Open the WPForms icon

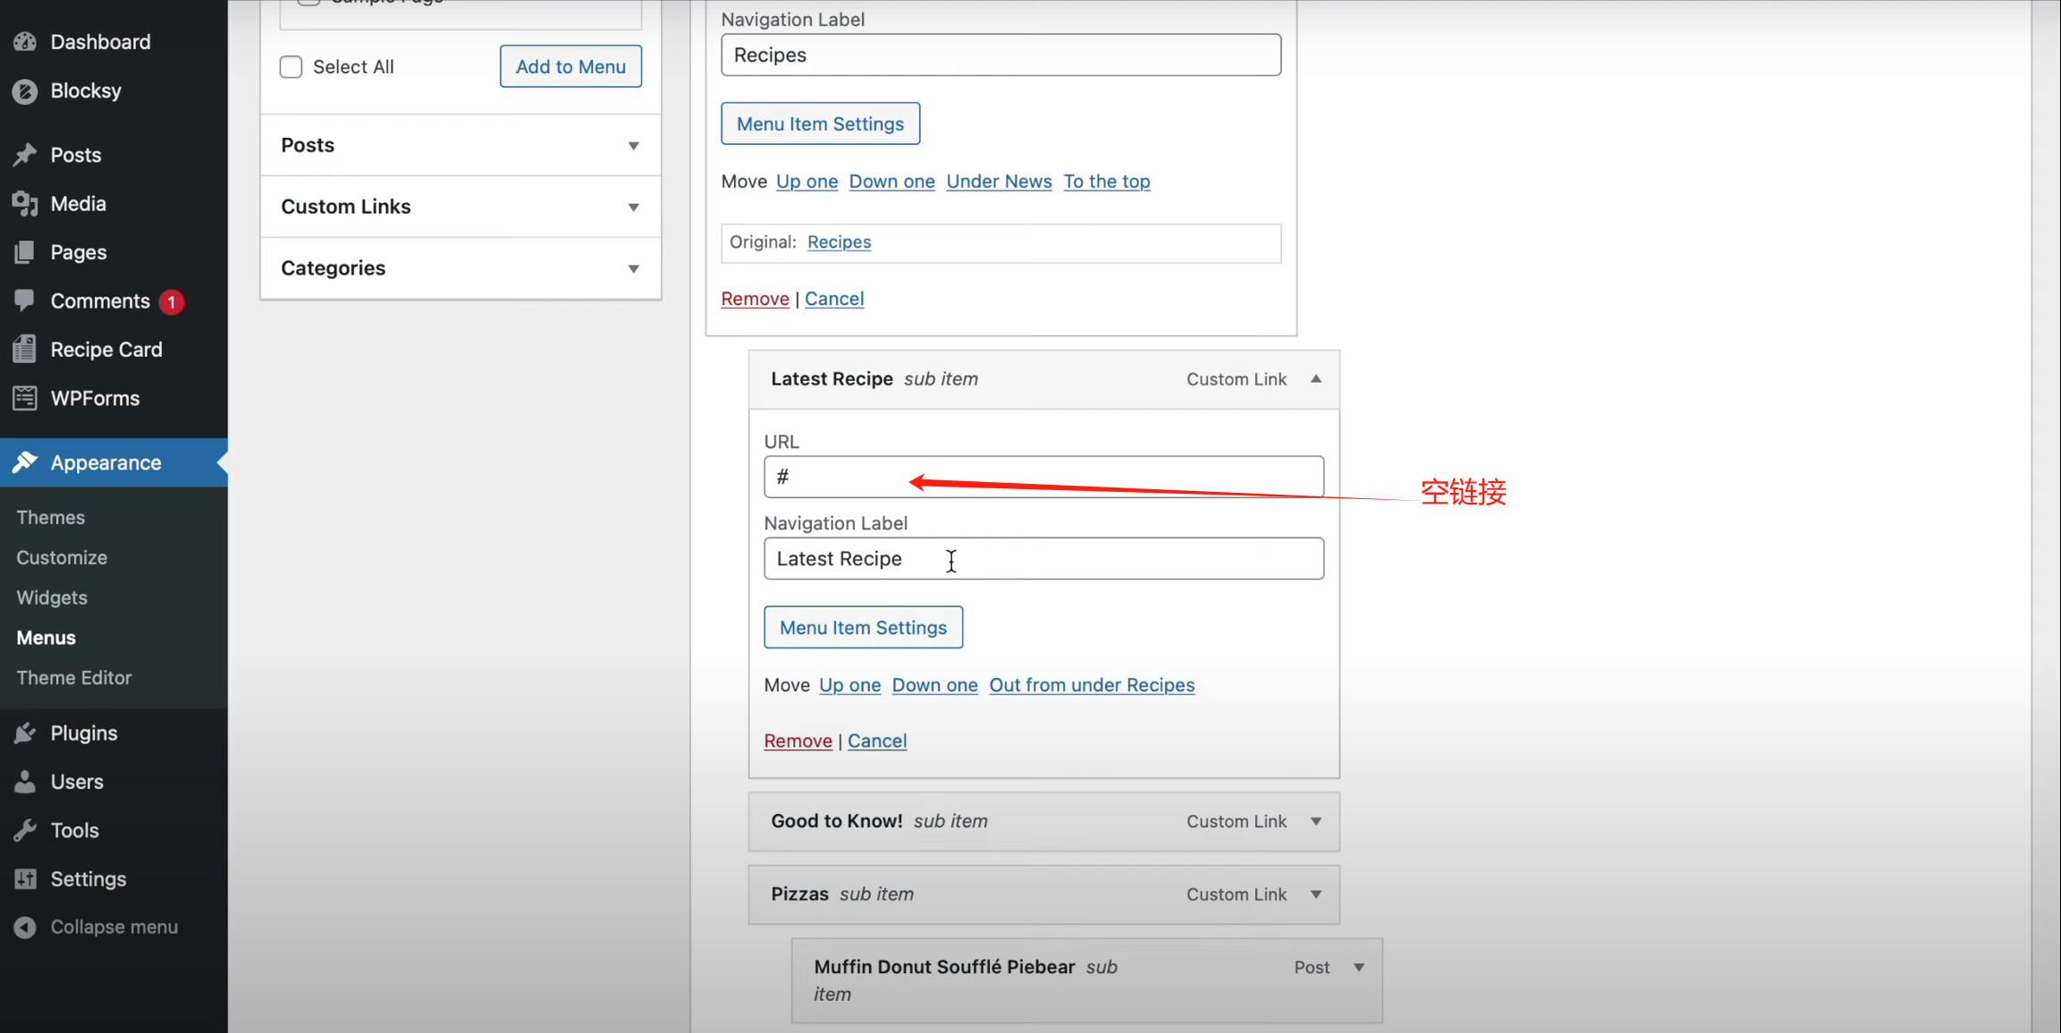[25, 398]
